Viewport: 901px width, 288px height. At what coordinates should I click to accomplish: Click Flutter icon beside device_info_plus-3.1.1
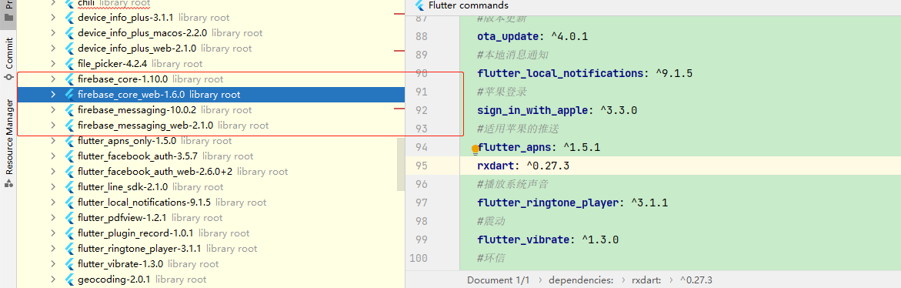(x=69, y=17)
